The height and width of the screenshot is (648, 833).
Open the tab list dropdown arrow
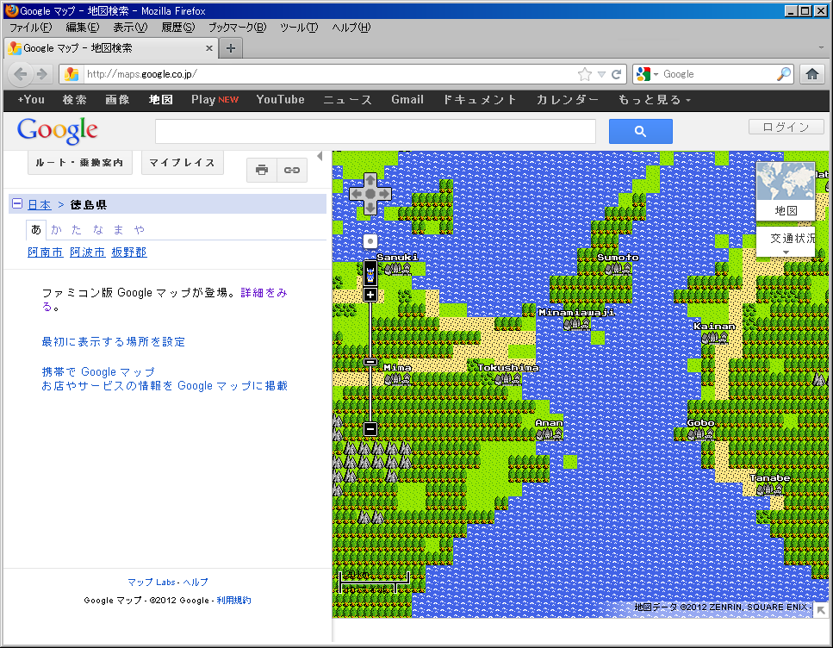(821, 48)
